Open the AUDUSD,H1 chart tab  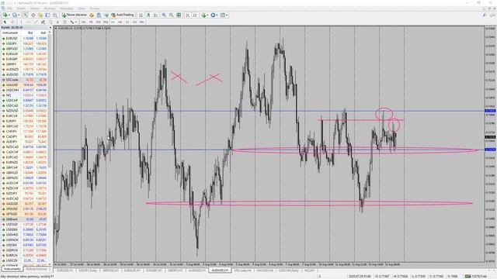[x=220, y=270]
